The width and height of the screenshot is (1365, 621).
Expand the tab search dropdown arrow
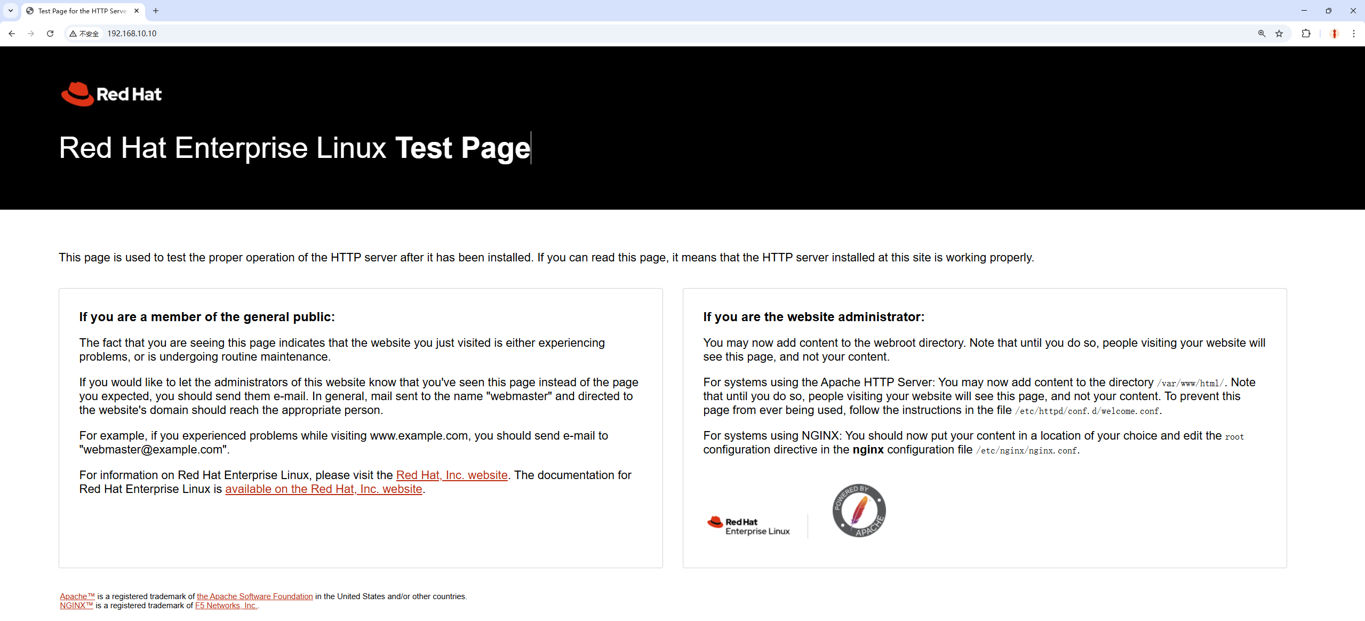11,11
